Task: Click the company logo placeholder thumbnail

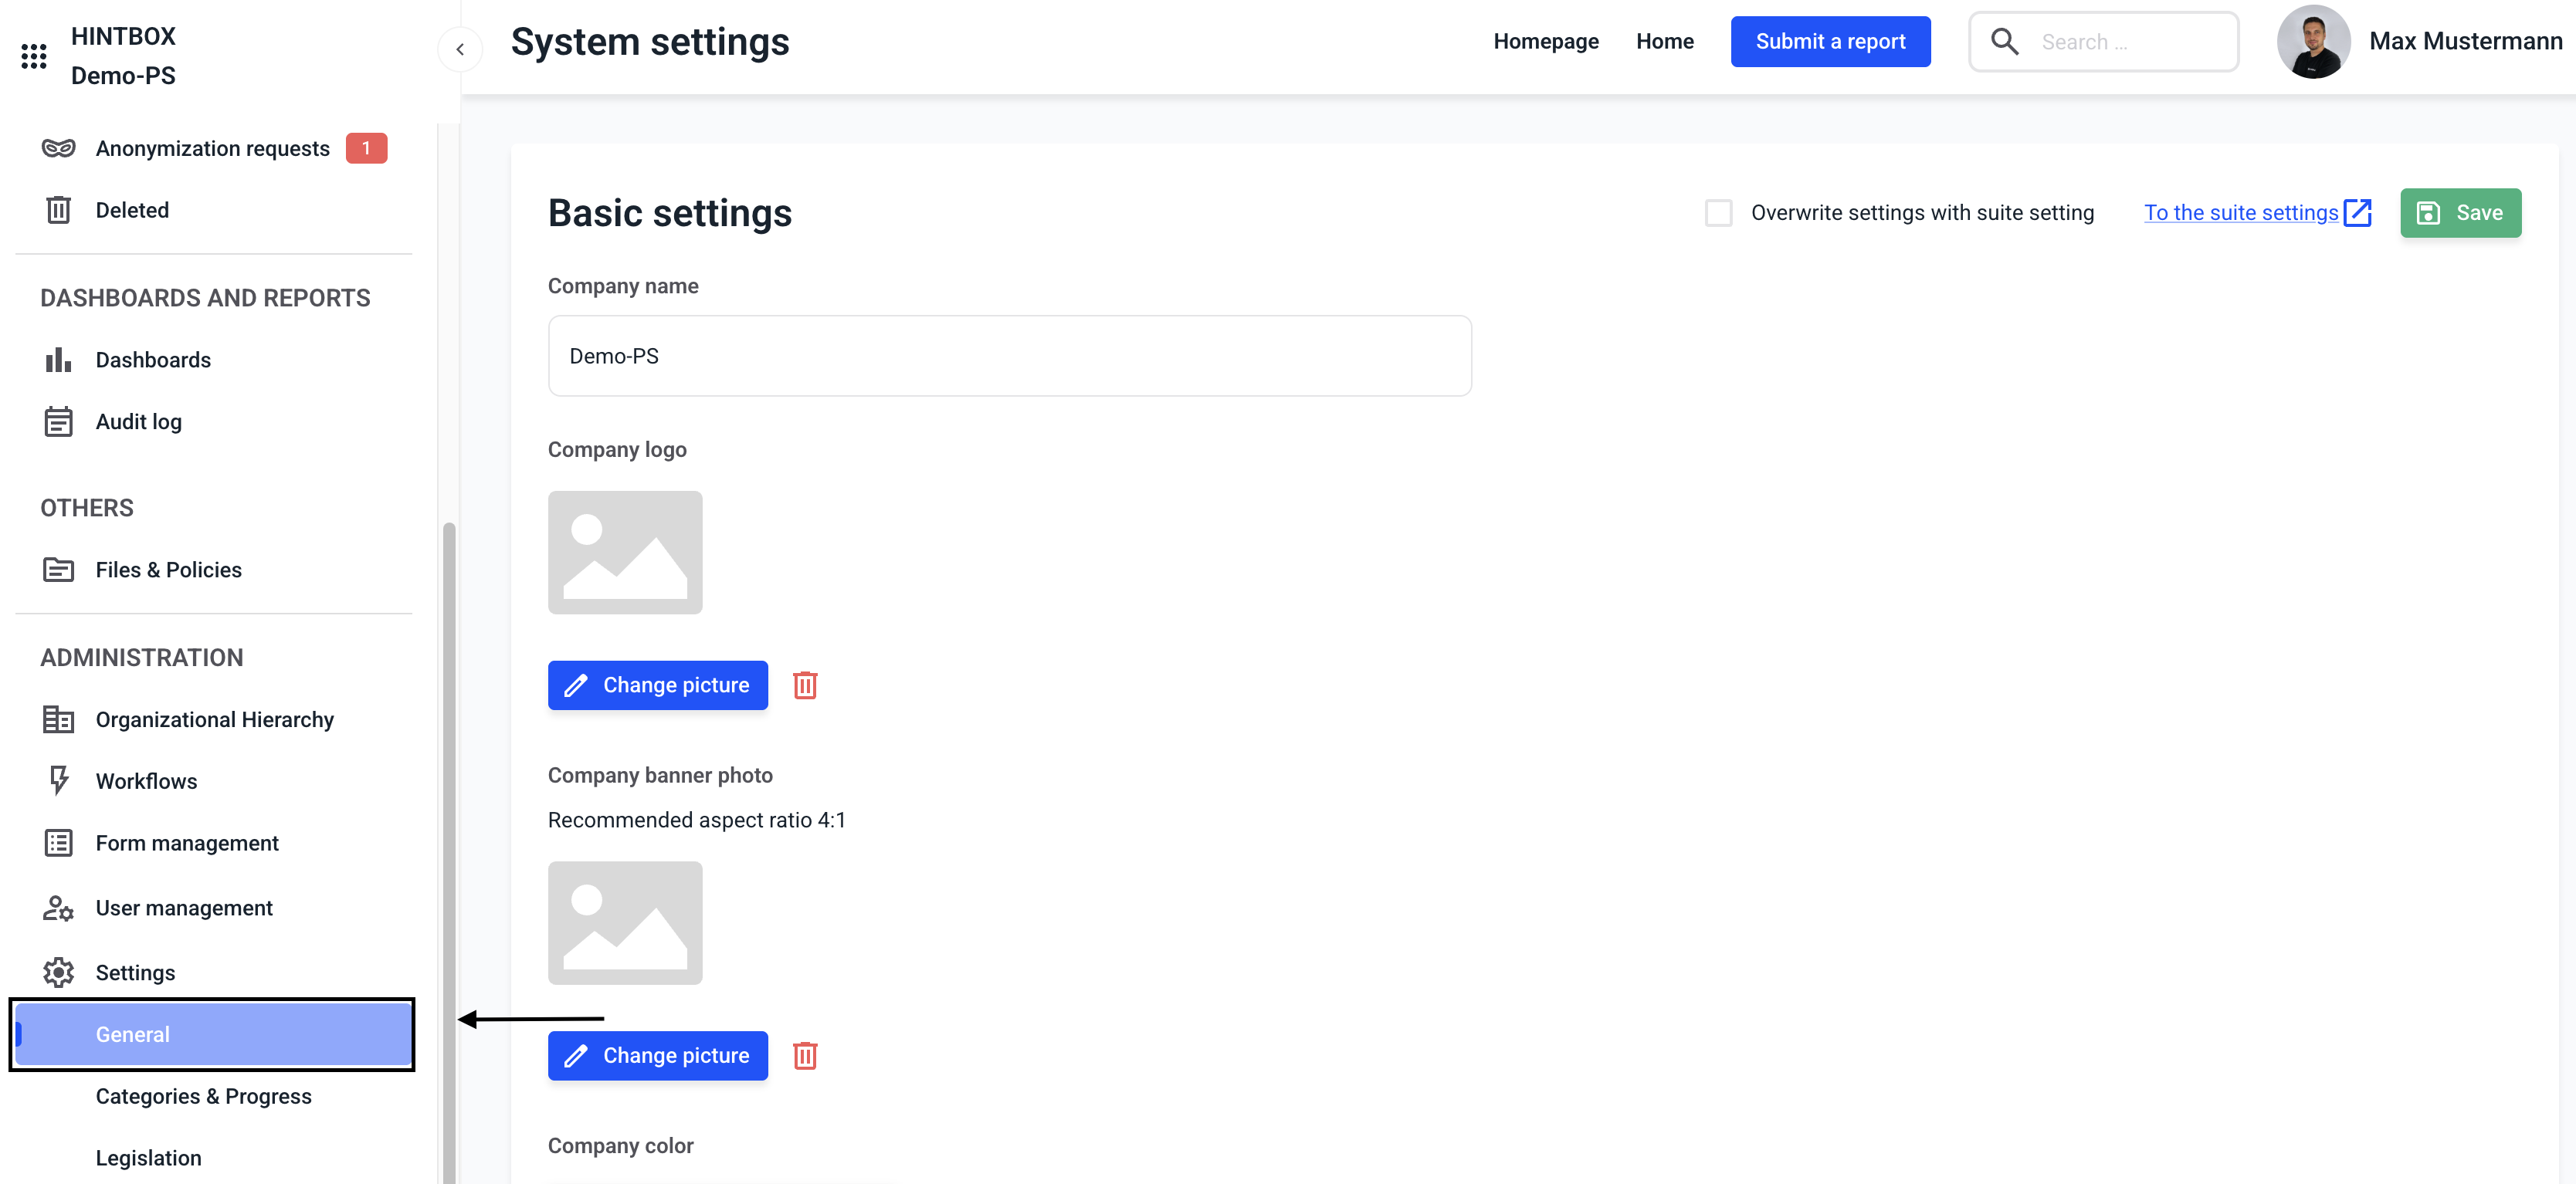Action: (x=625, y=553)
